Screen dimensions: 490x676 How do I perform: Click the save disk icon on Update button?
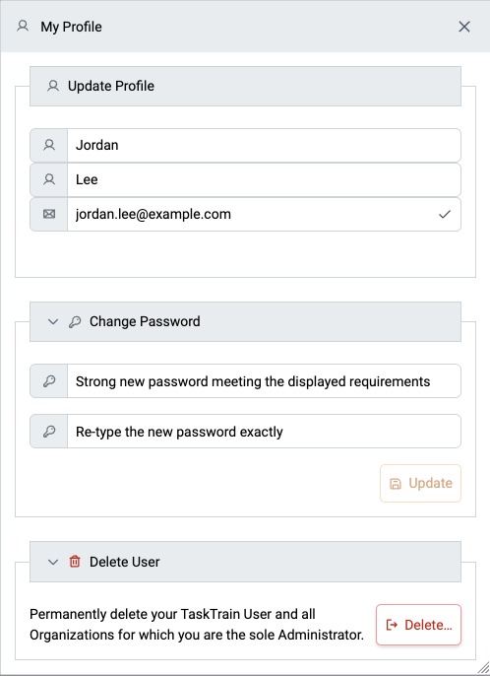point(396,484)
